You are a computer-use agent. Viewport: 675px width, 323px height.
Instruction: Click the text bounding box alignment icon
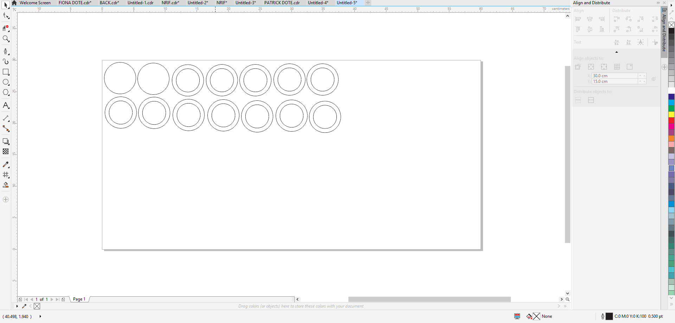[x=641, y=42]
